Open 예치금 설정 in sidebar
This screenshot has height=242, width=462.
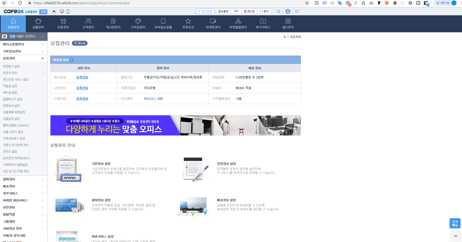[x=10, y=92]
